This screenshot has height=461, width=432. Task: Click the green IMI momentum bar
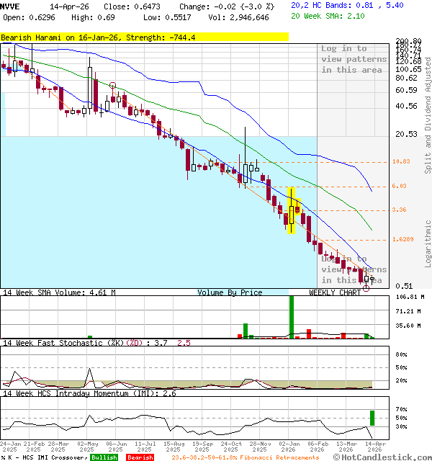[x=372, y=418]
